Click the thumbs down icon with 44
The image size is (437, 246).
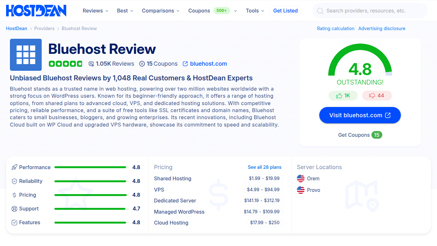[372, 95]
